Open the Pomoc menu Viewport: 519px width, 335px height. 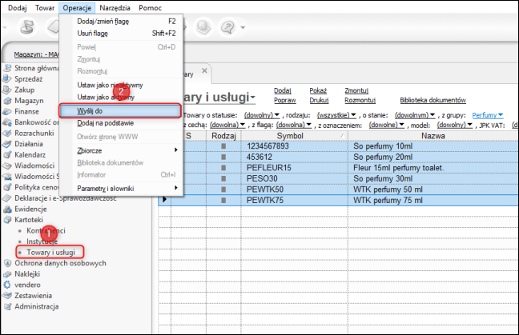pyautogui.click(x=150, y=8)
